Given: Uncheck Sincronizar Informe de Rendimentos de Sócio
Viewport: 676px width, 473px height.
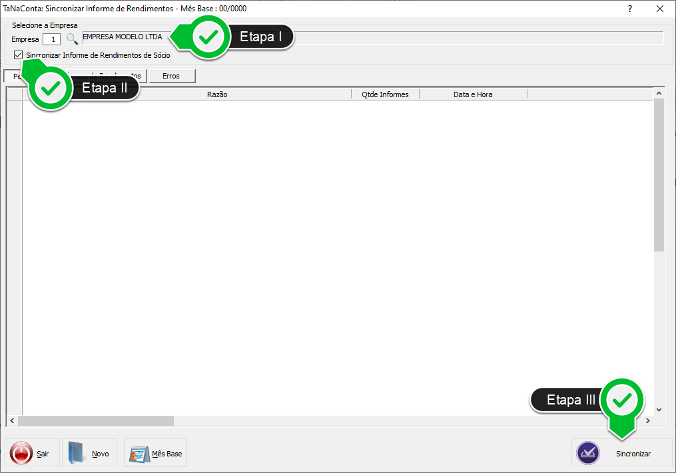Looking at the screenshot, I should pos(18,55).
